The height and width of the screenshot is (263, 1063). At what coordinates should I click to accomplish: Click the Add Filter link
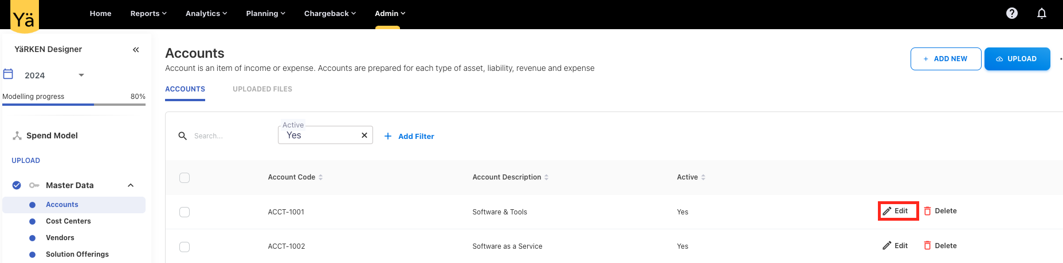click(409, 136)
